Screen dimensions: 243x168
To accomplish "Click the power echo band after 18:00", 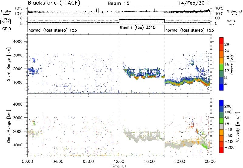I will point(187,81).
